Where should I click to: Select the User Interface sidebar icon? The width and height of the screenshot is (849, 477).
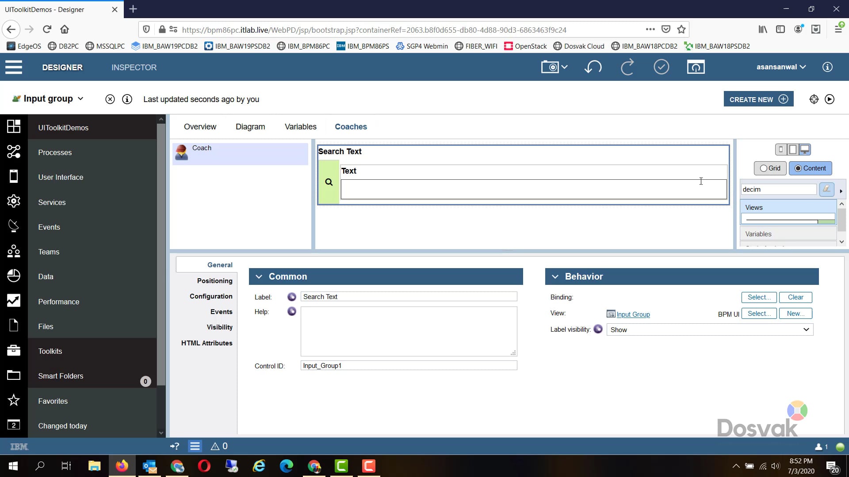(x=14, y=176)
